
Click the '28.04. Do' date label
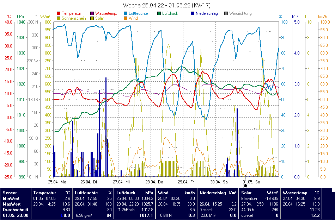click(x=154, y=182)
